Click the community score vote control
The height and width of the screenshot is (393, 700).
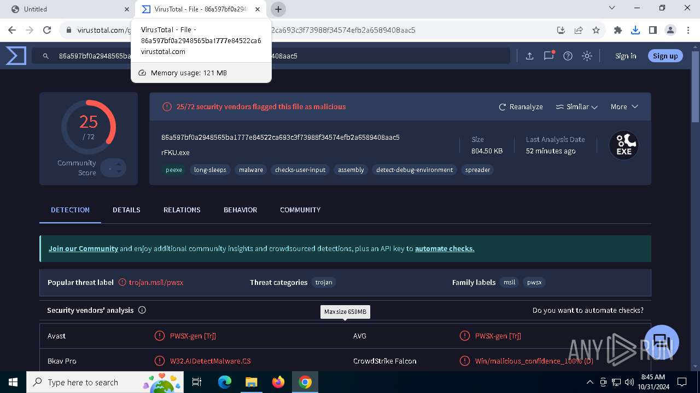[113, 168]
